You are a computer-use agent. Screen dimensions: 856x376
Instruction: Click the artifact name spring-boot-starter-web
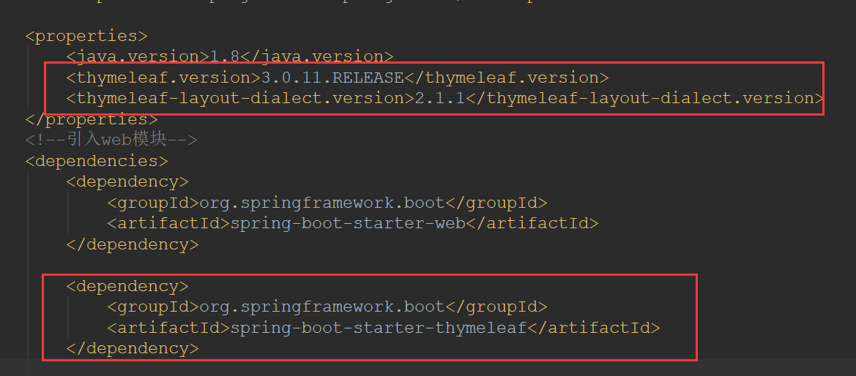tap(349, 223)
